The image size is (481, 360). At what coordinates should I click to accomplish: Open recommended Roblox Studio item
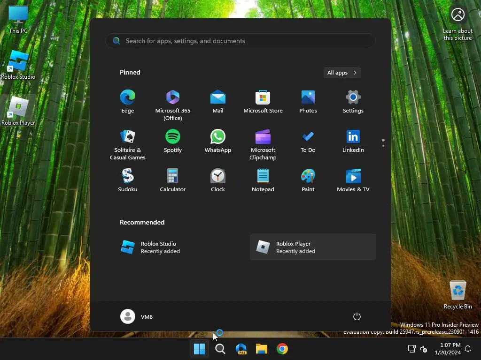(177, 247)
